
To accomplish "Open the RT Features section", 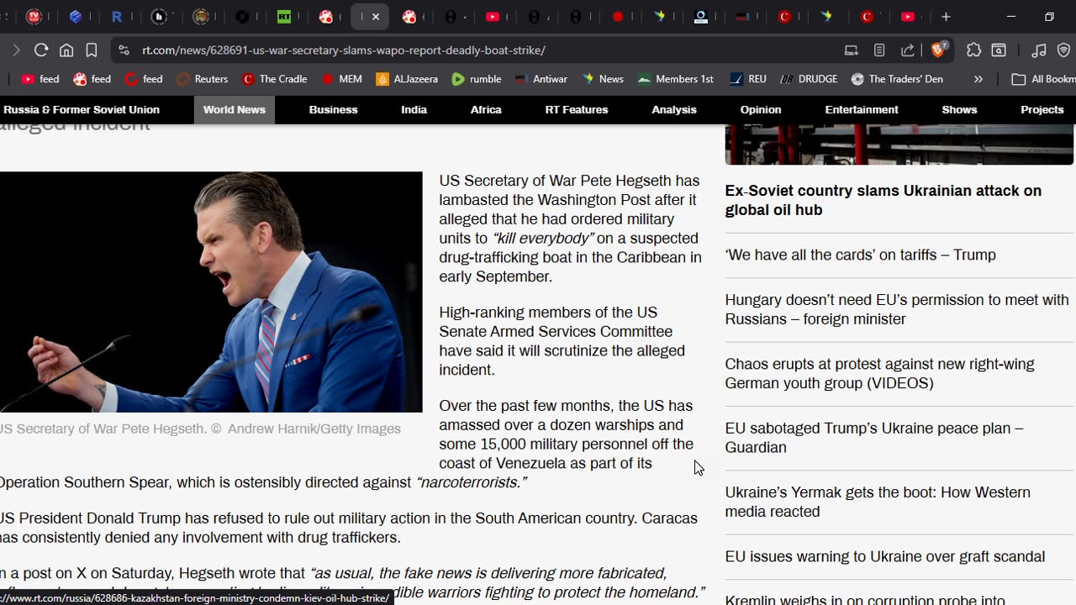I will [x=577, y=110].
